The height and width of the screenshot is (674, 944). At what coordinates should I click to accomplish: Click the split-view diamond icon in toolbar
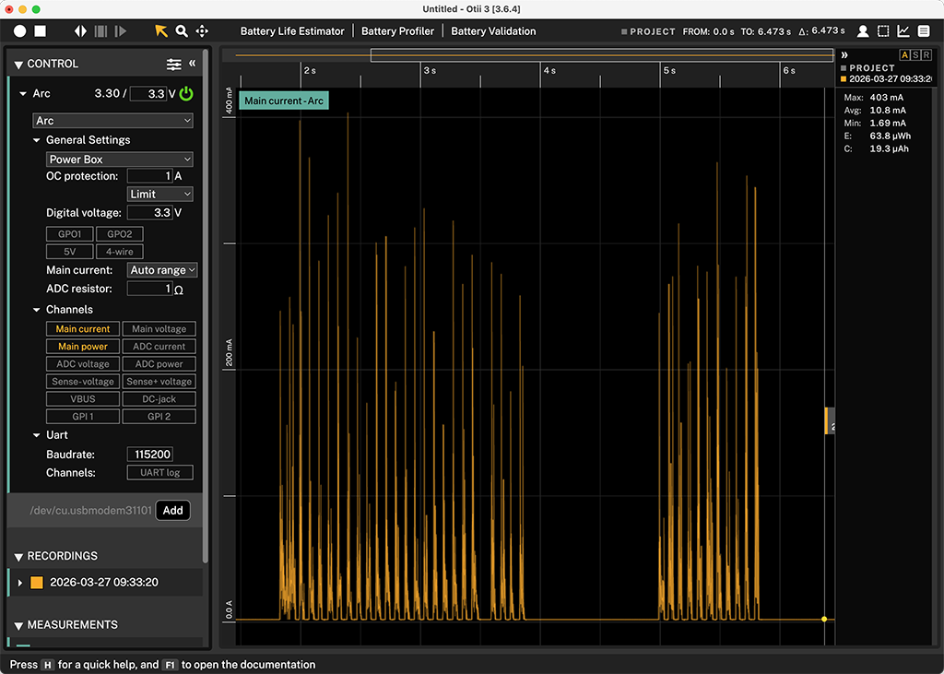(81, 30)
